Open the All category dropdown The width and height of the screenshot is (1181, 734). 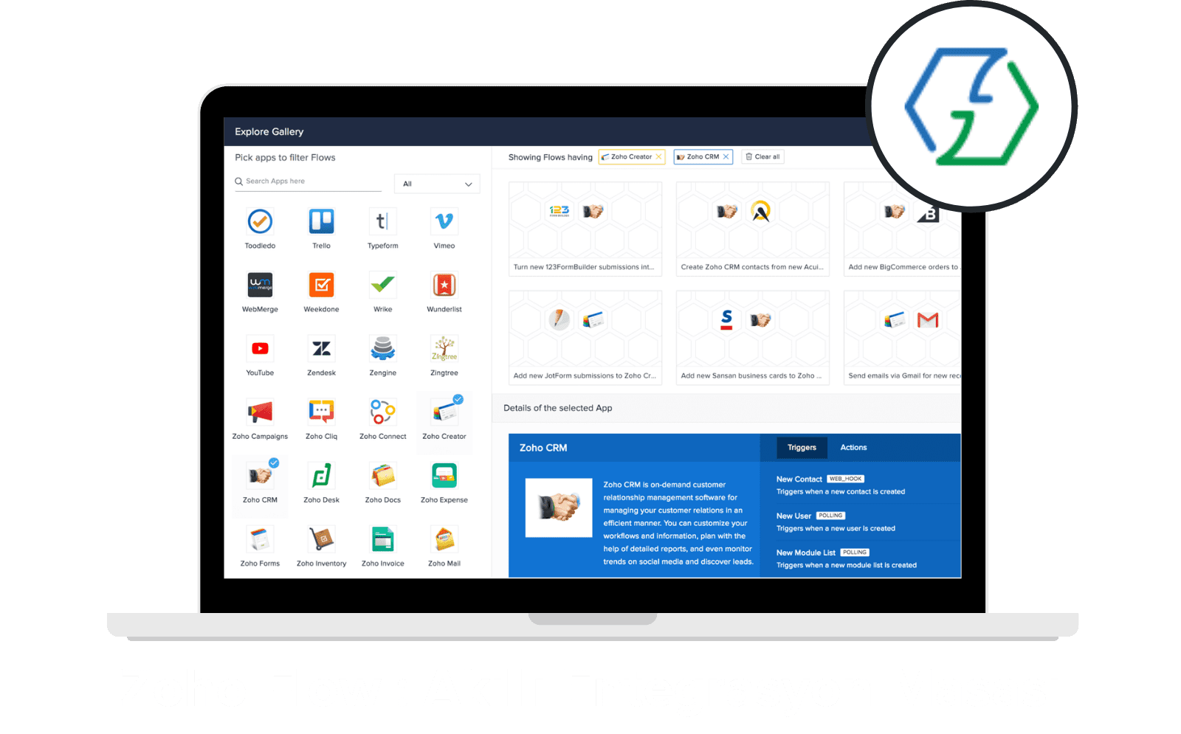click(x=437, y=184)
